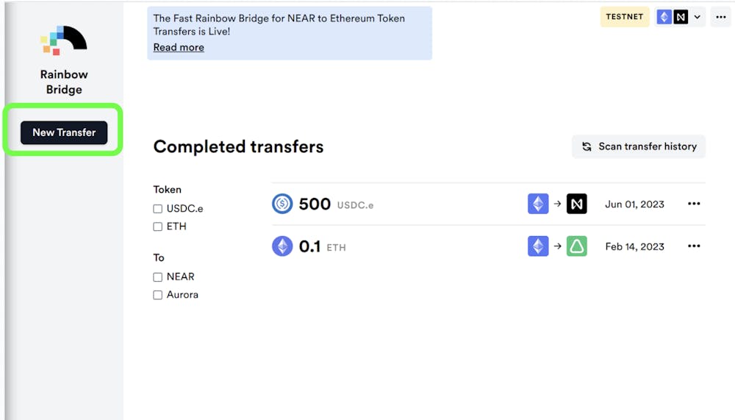Click Ethereum source icon on ETH row
The image size is (735, 420).
(538, 246)
